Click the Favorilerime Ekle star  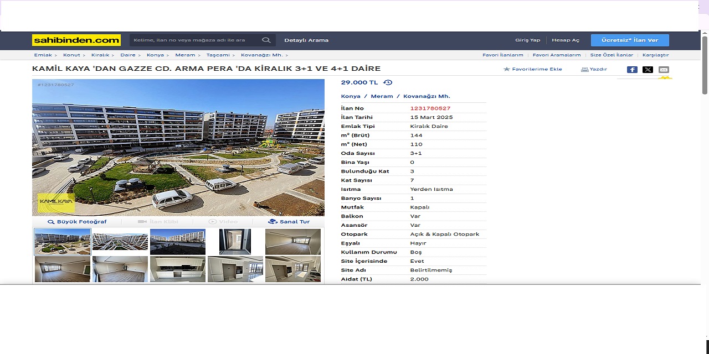(x=506, y=69)
